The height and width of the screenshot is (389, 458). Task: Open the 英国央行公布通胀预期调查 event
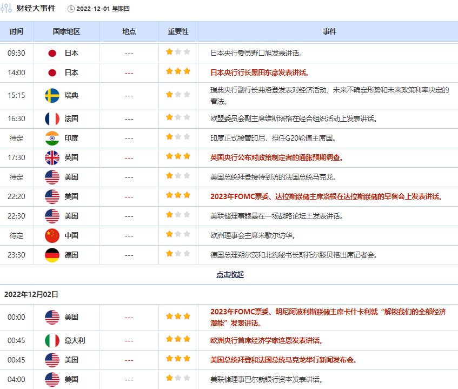276,157
